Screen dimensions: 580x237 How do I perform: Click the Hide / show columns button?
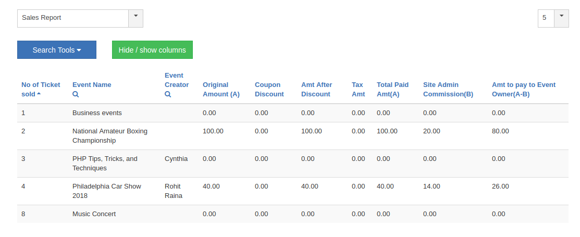click(x=152, y=50)
